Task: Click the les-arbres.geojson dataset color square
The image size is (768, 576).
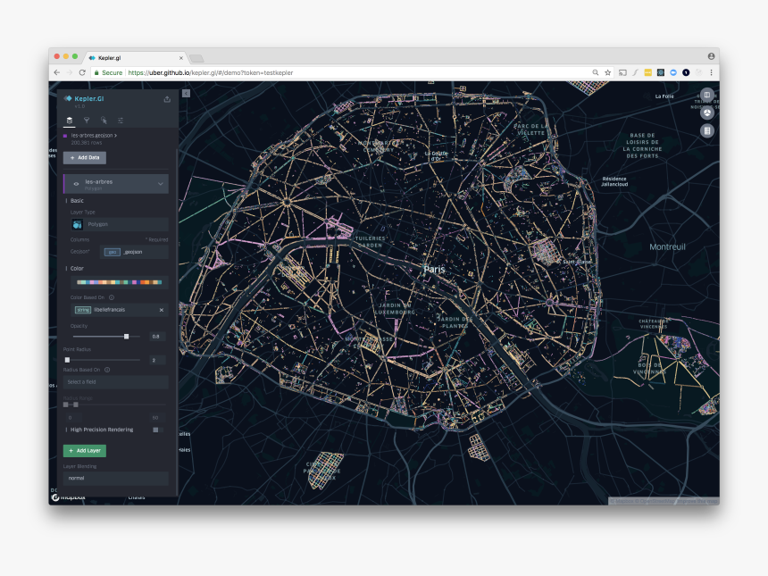Action: 65,136
